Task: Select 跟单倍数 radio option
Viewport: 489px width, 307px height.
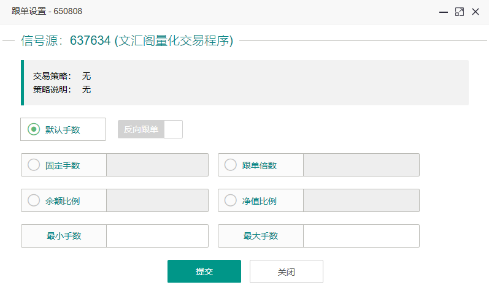Action: tap(231, 165)
